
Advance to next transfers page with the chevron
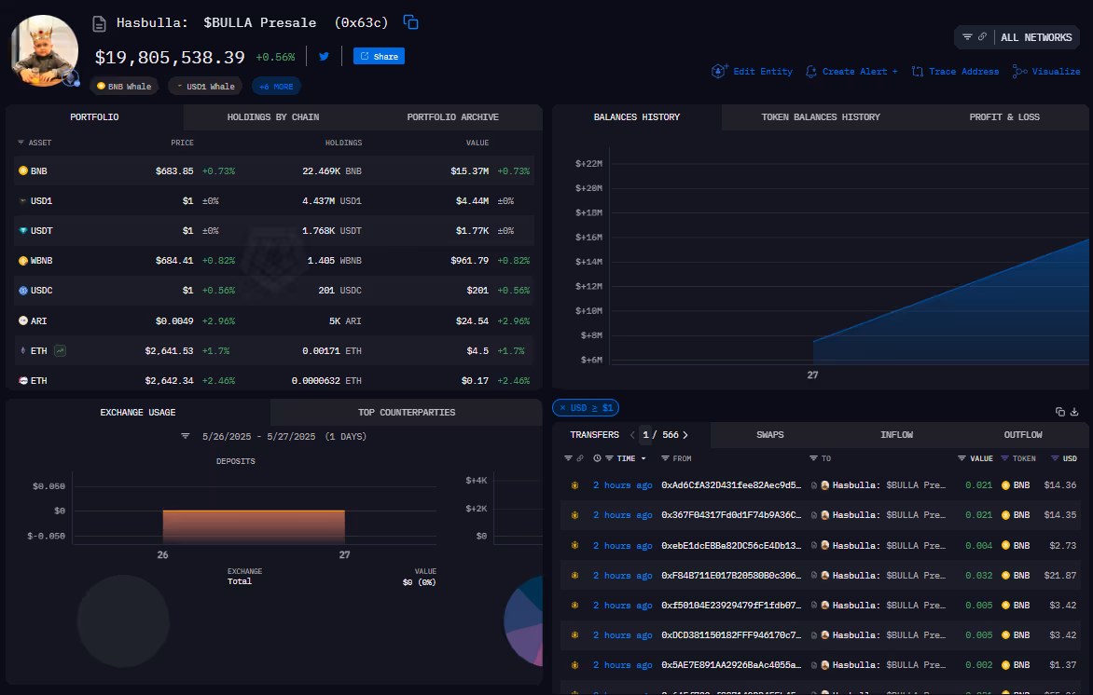coord(687,434)
